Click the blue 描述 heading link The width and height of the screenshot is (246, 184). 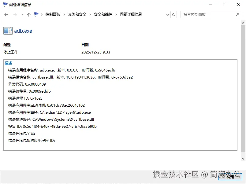pyautogui.click(x=8, y=63)
